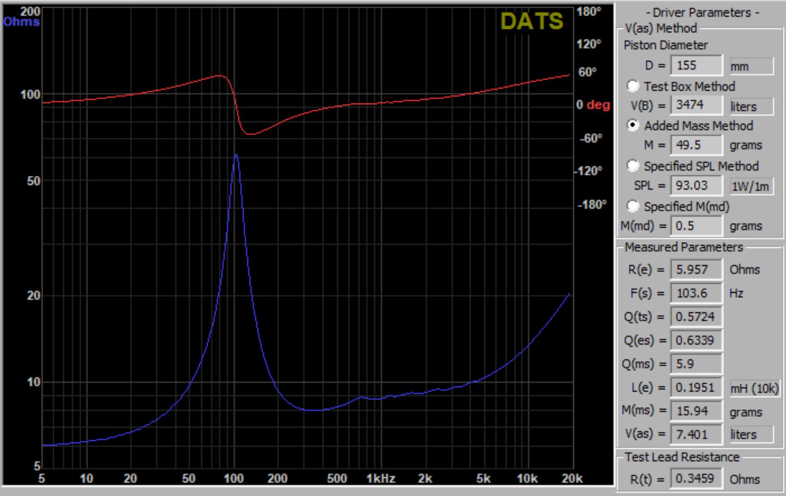Viewport: 786px width, 496px height.
Task: Open the mm unit dropdown for diameter
Action: click(x=751, y=66)
